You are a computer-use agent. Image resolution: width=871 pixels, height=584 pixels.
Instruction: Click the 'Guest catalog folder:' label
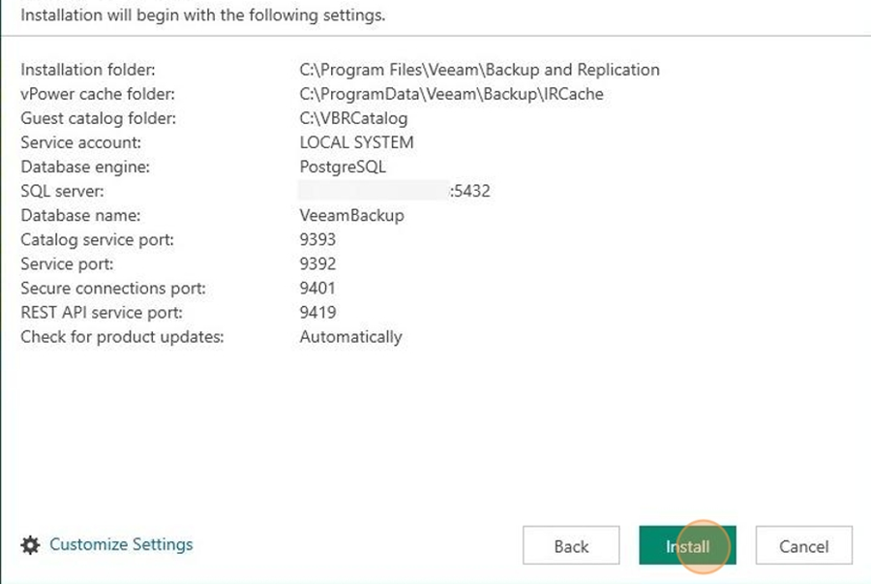coord(99,119)
